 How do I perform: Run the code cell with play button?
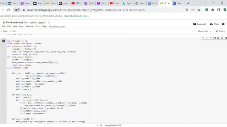(4, 41)
